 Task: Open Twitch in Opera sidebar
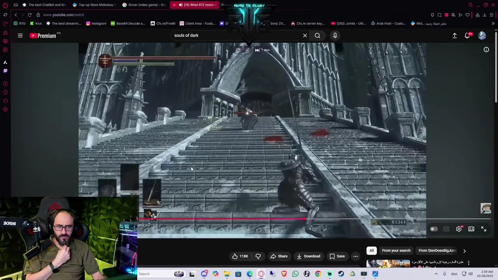click(5, 71)
